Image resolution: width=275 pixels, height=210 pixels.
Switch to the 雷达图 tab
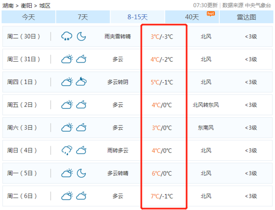pos(246,17)
